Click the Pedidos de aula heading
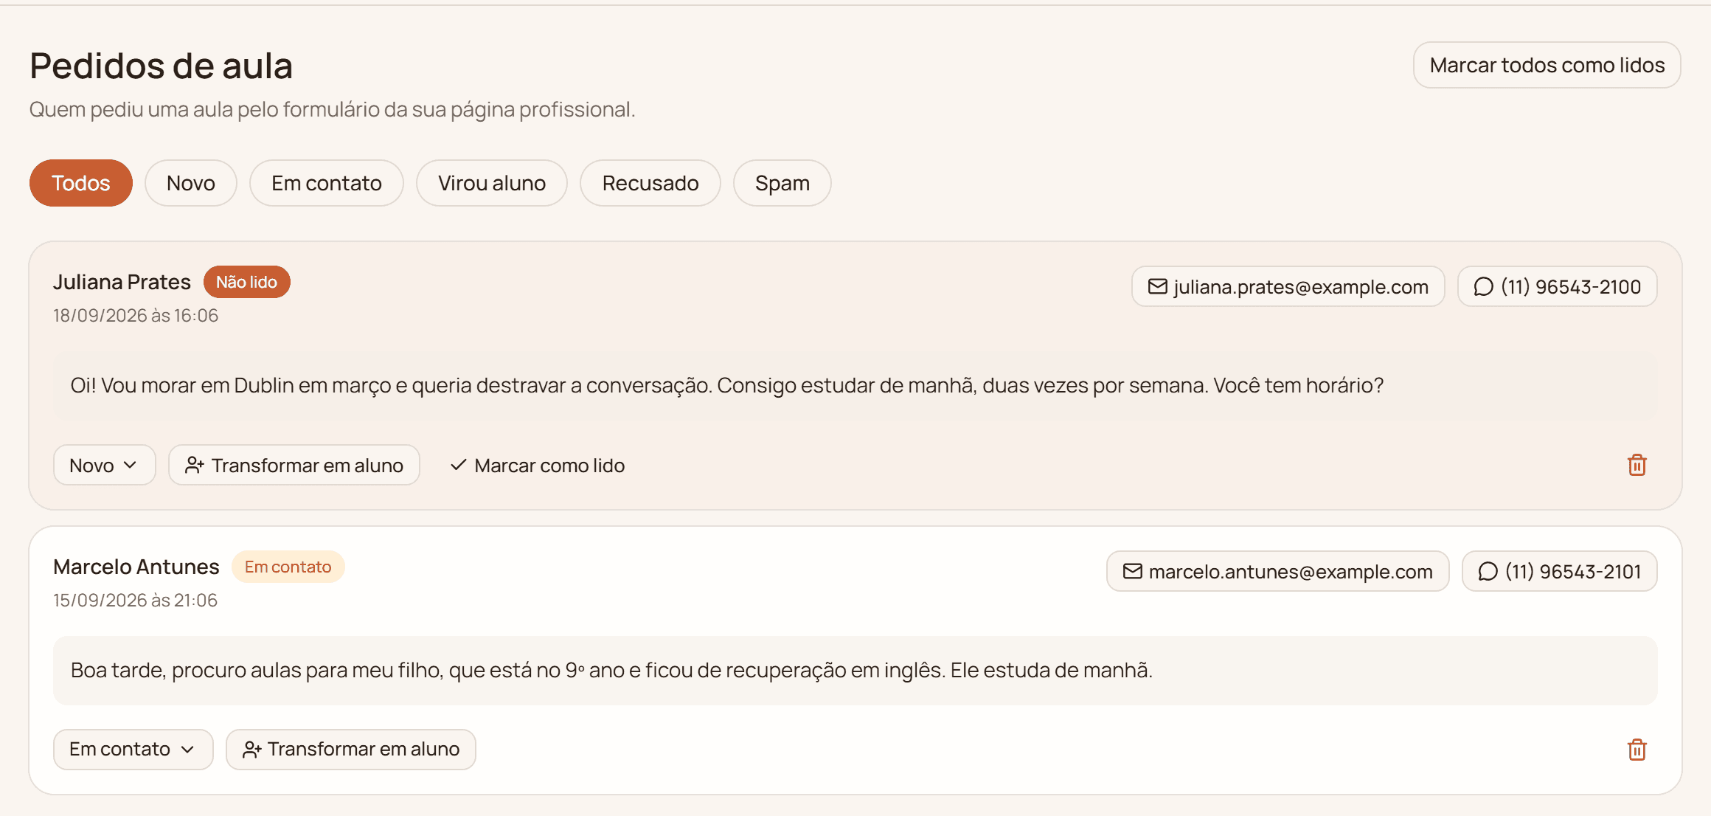 pyautogui.click(x=162, y=66)
